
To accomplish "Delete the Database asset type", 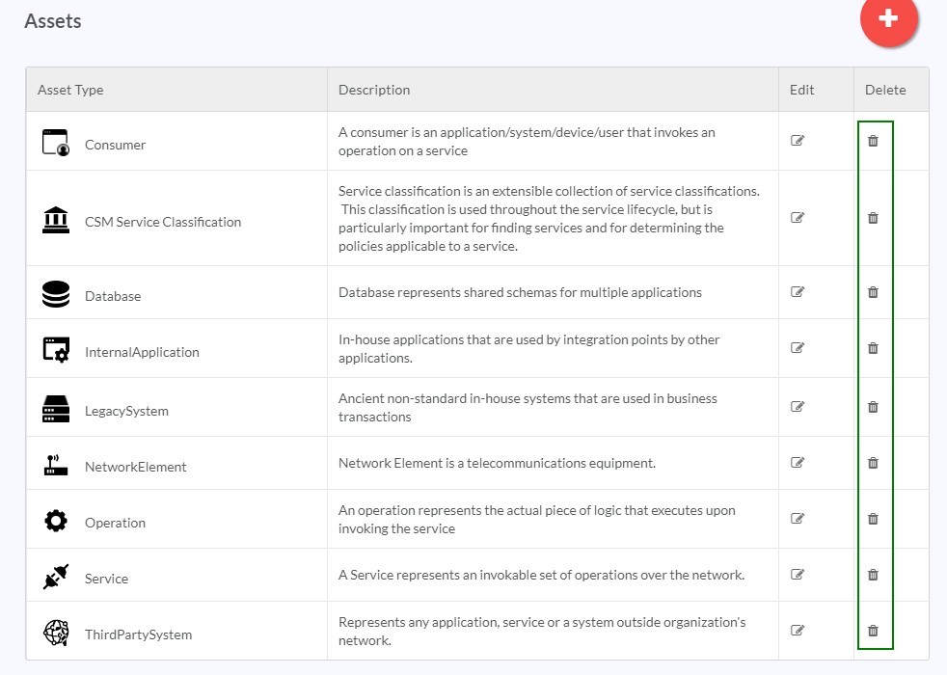I will click(873, 292).
